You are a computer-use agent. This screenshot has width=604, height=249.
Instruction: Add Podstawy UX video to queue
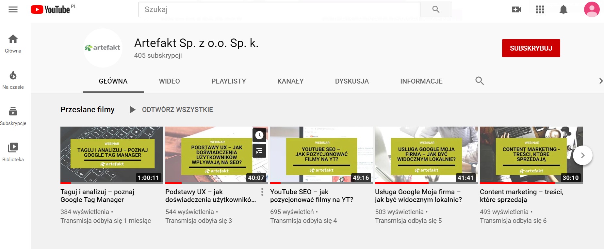(259, 151)
